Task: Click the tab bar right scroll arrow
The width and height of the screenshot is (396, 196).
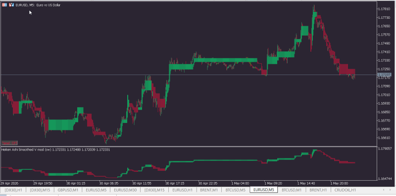Action: tap(390, 190)
